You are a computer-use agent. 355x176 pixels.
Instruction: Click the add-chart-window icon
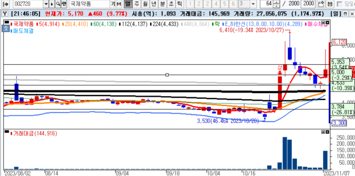pyautogui.click(x=321, y=4)
